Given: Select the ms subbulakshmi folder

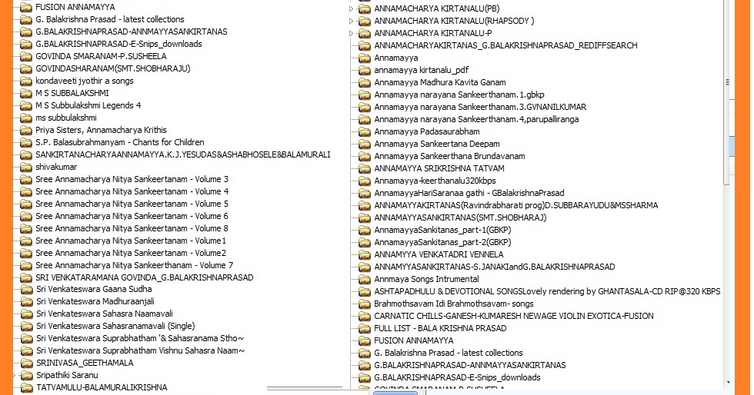Looking at the screenshot, I should pyautogui.click(x=66, y=118).
